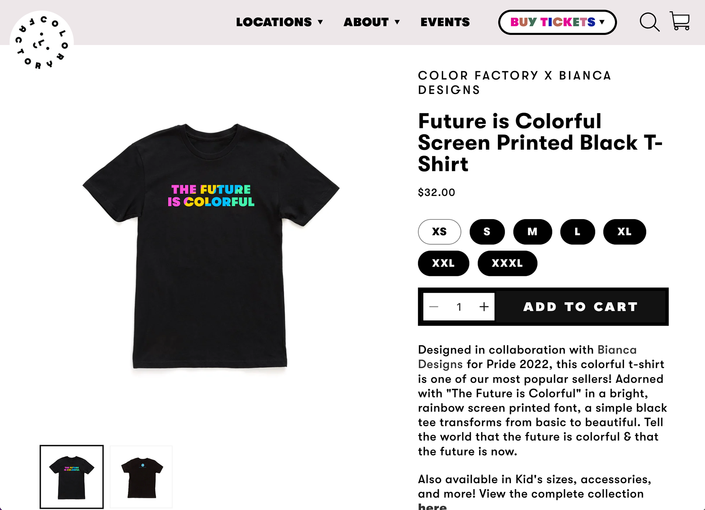
Task: Choose the XXL size option
Action: [443, 263]
